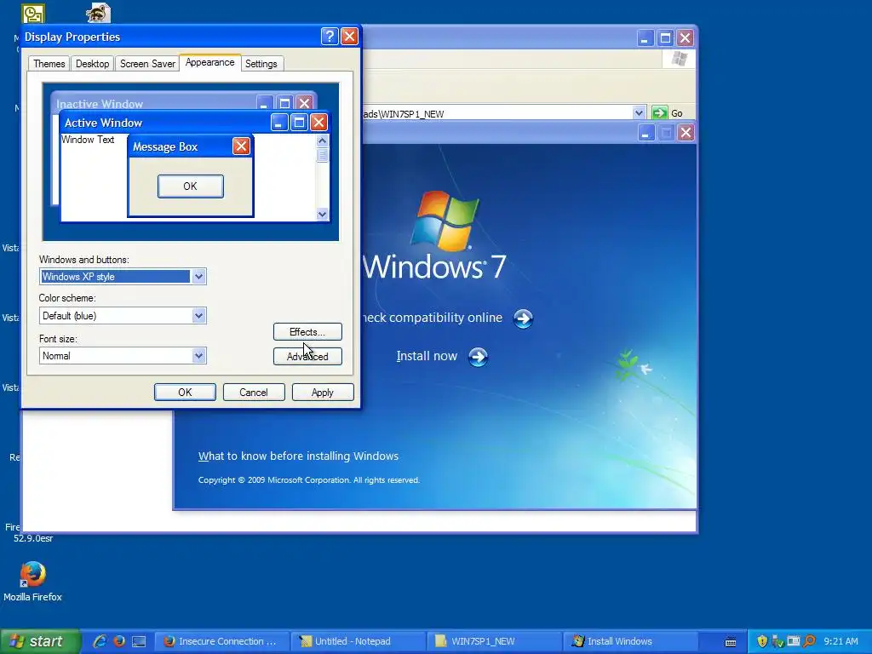Screen dimensions: 872x654
Task: Click the Windows flag logo in Explorer toolbar
Action: pos(679,59)
